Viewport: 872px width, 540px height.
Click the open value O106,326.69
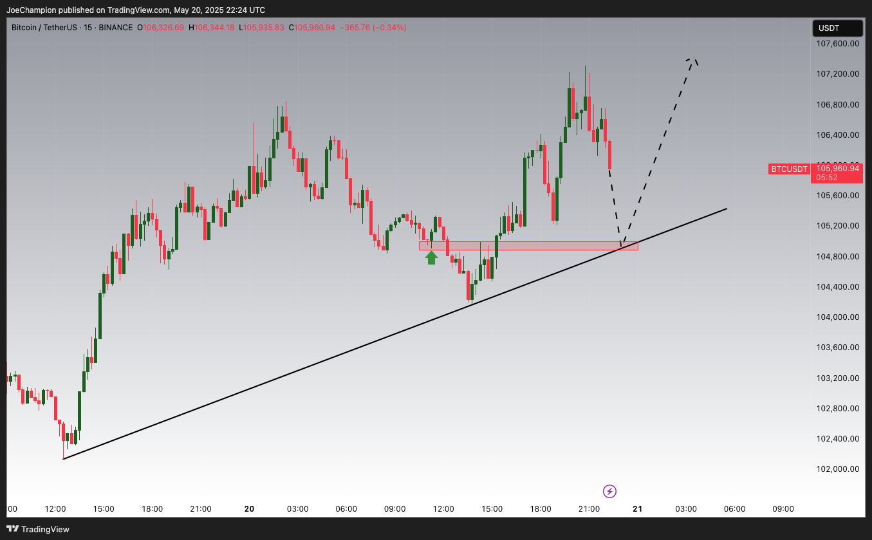(x=160, y=28)
